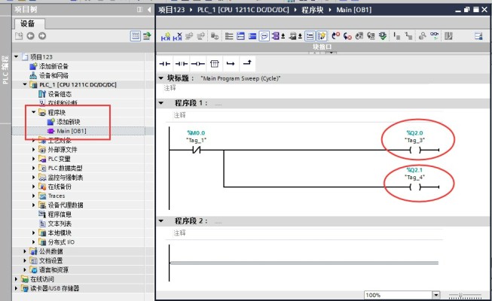The width and height of the screenshot is (492, 301).
Task: Expand the PLC 变量 folder
Action: click(34, 159)
